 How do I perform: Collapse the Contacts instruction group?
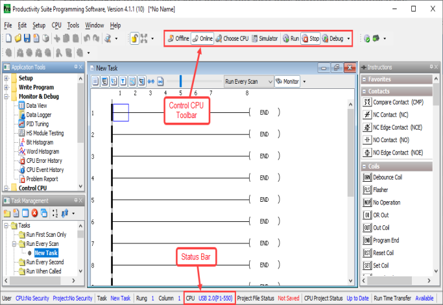[x=365, y=91]
